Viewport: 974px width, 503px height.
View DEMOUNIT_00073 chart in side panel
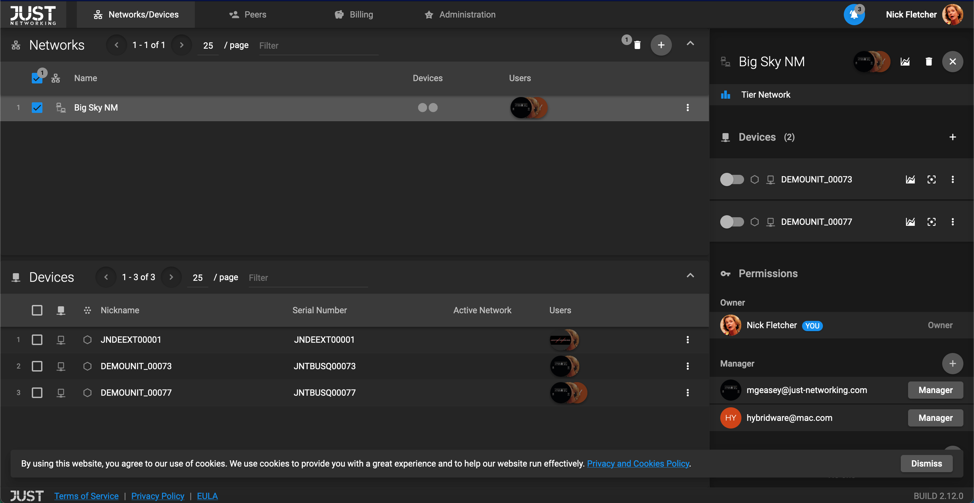point(910,179)
